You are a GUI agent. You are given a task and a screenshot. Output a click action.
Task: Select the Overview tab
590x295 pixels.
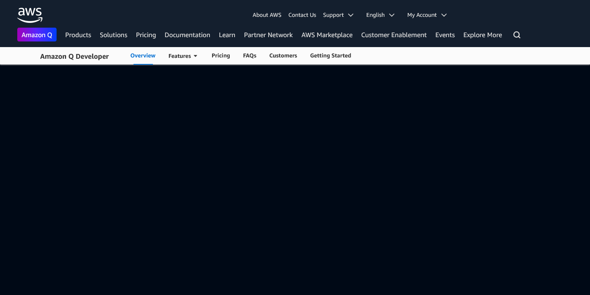(x=143, y=56)
